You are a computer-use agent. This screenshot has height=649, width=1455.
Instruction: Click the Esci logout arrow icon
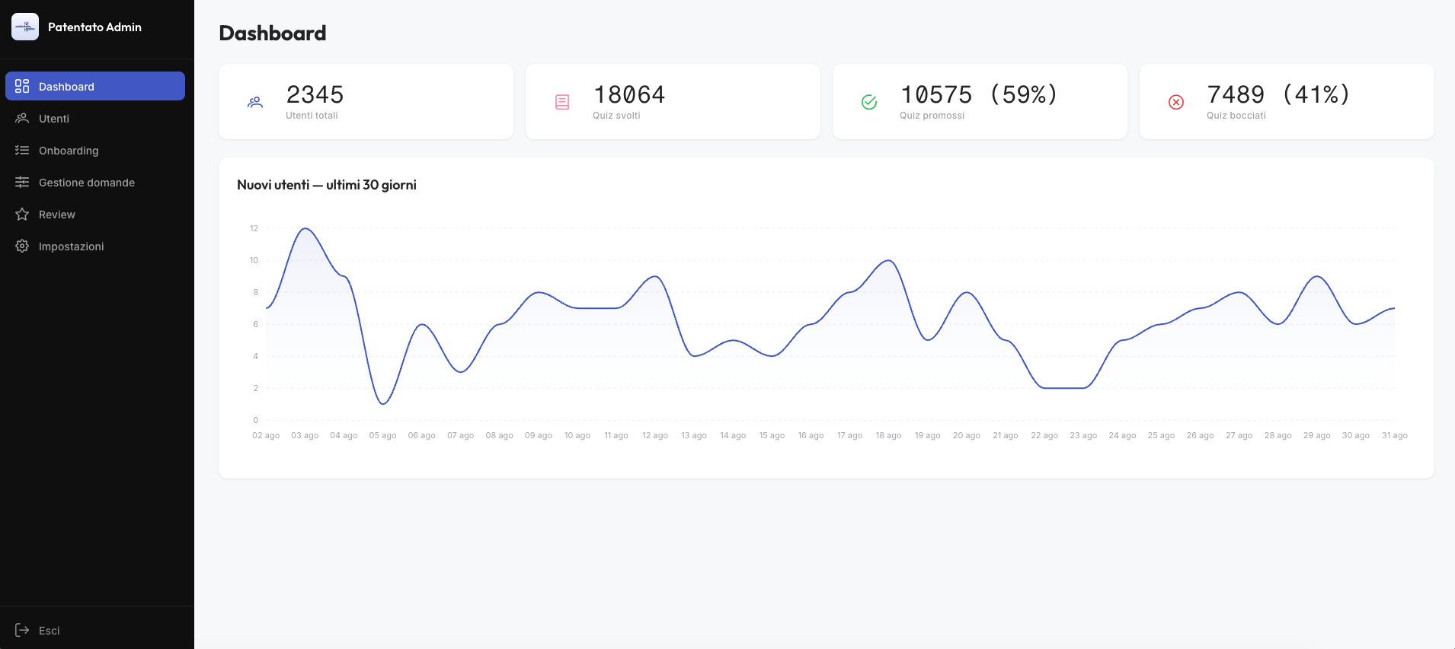[22, 630]
